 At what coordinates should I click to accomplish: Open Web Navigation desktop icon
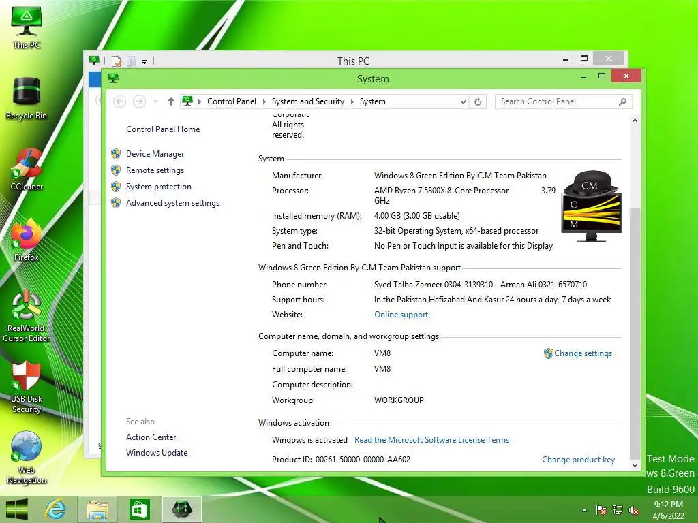[x=27, y=458]
